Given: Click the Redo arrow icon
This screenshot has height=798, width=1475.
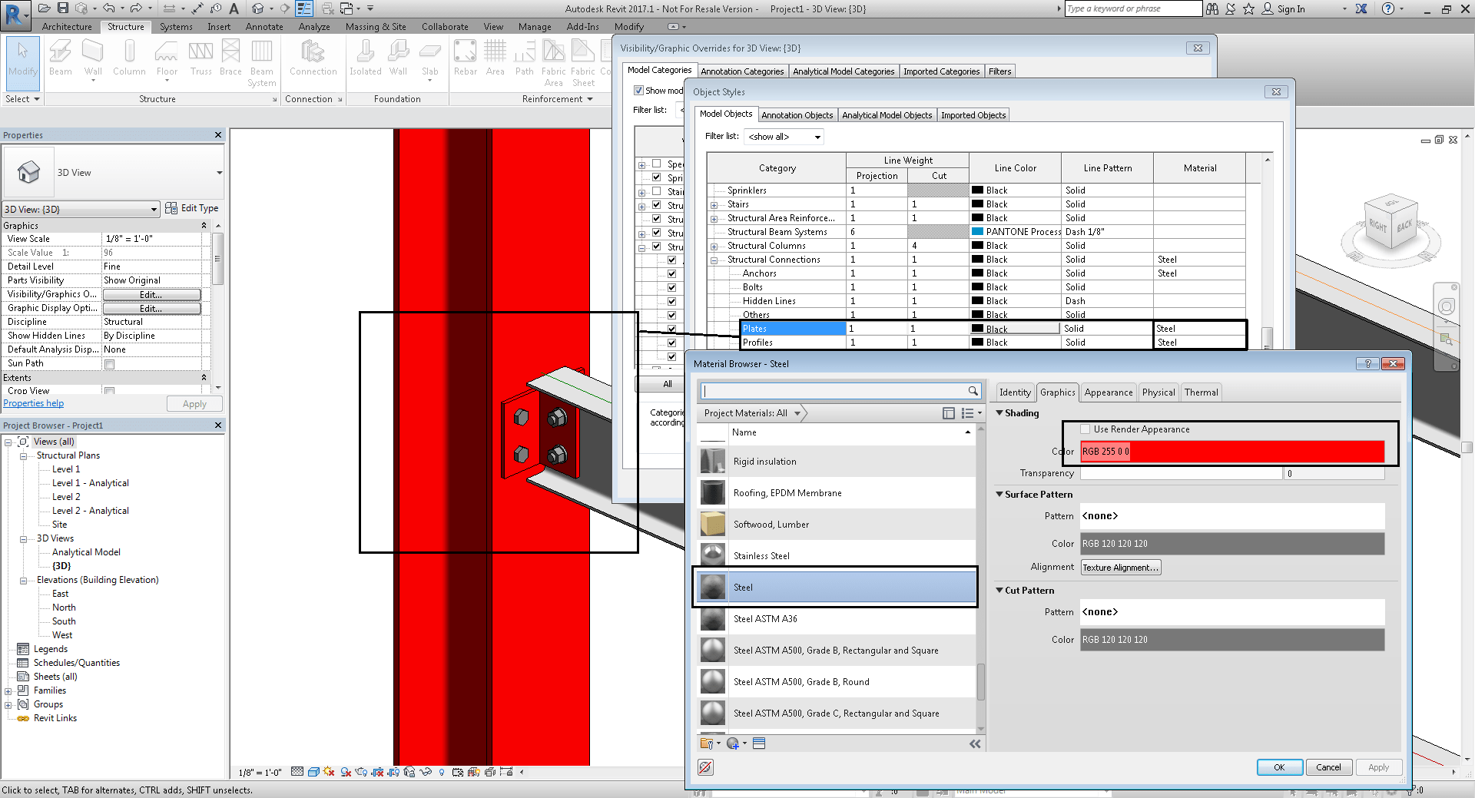Looking at the screenshot, I should (x=136, y=8).
